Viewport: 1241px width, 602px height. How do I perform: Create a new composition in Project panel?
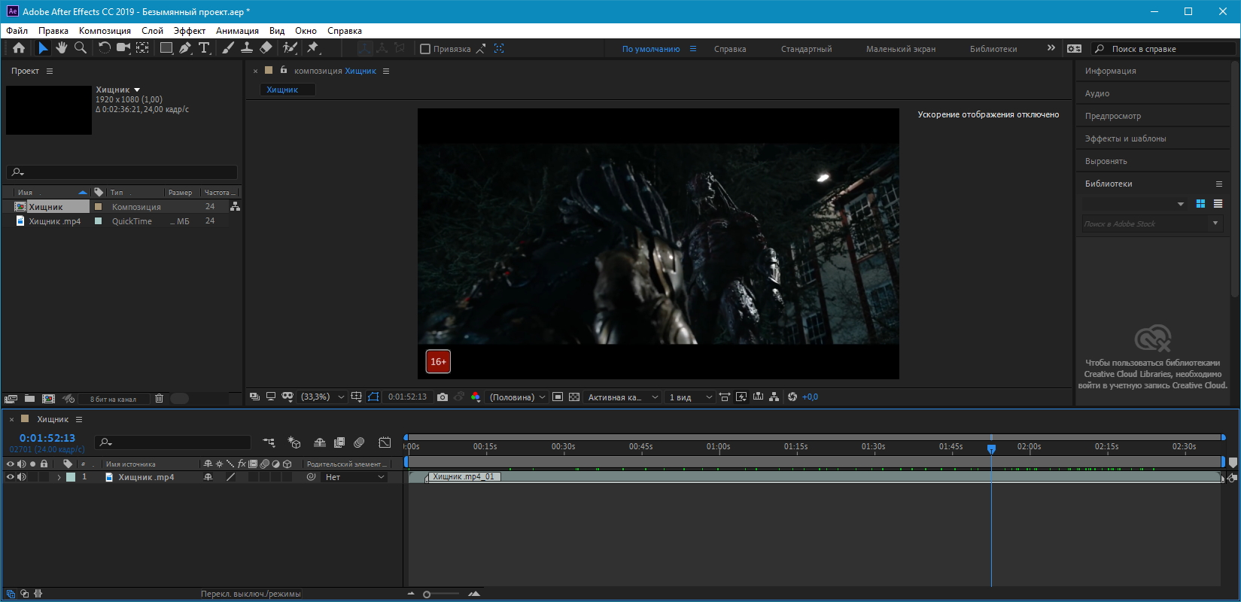click(48, 399)
